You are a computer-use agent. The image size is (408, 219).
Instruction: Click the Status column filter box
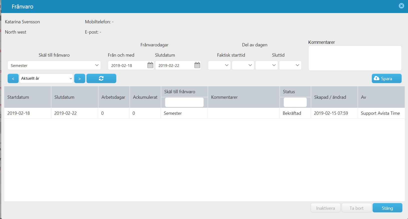coord(295,102)
